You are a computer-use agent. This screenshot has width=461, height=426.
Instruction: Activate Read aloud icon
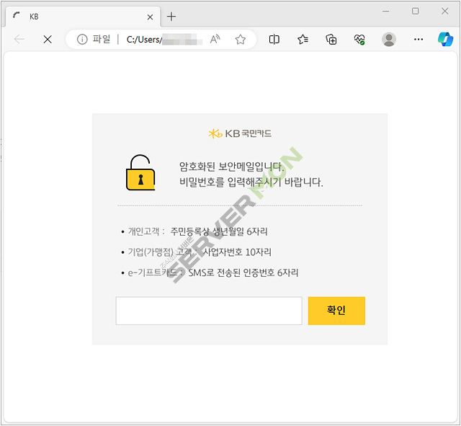pos(215,39)
